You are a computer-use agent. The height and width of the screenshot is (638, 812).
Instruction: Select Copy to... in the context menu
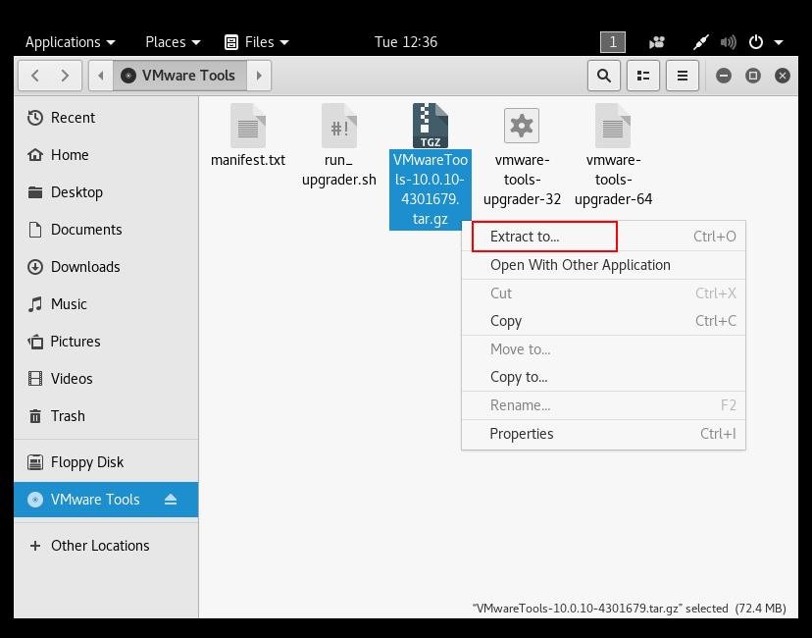click(x=603, y=377)
